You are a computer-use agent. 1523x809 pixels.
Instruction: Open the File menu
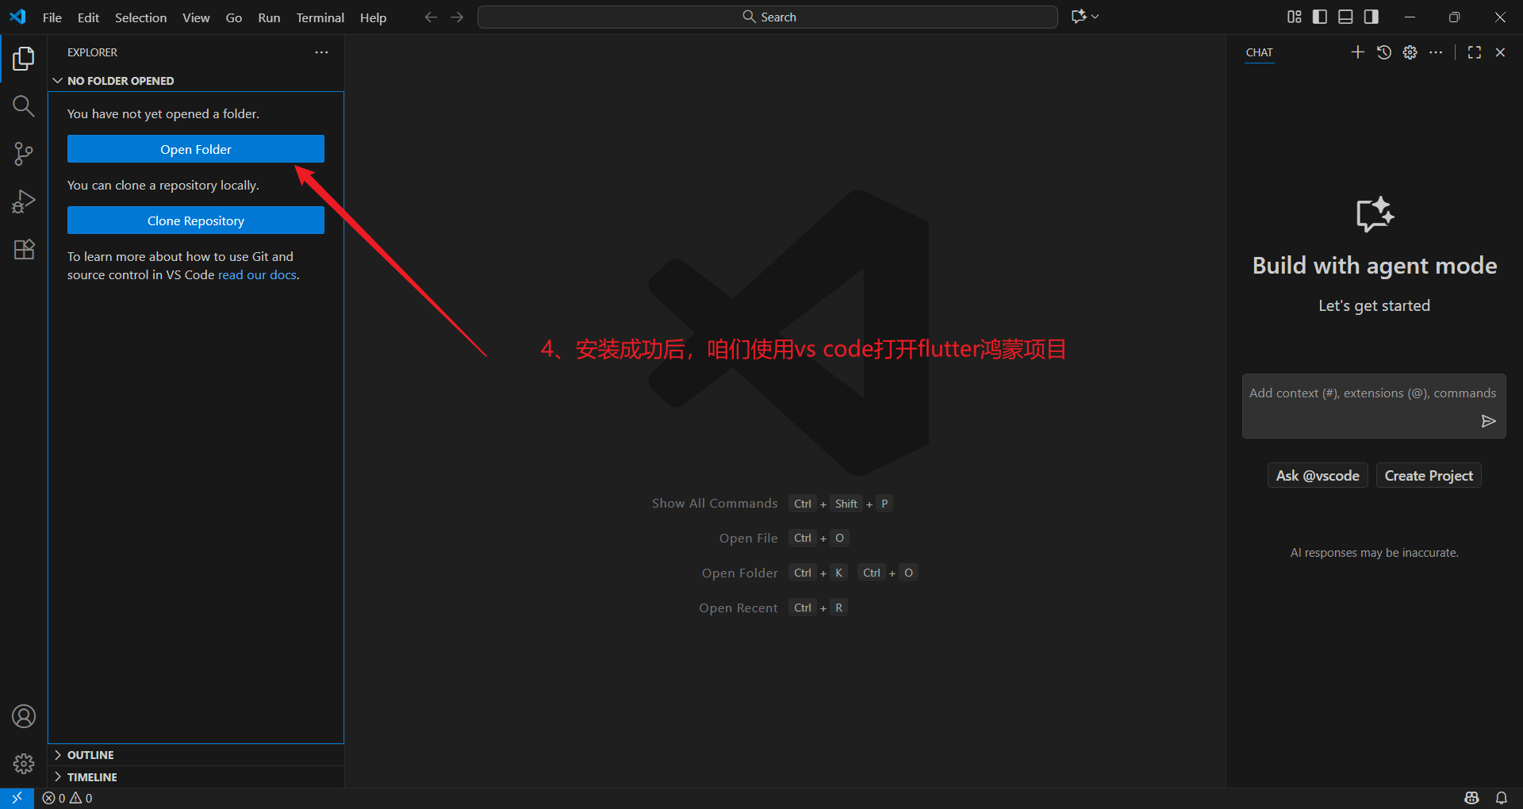click(x=52, y=17)
